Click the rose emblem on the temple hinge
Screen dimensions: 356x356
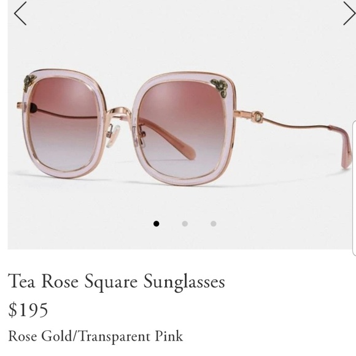tap(258, 117)
